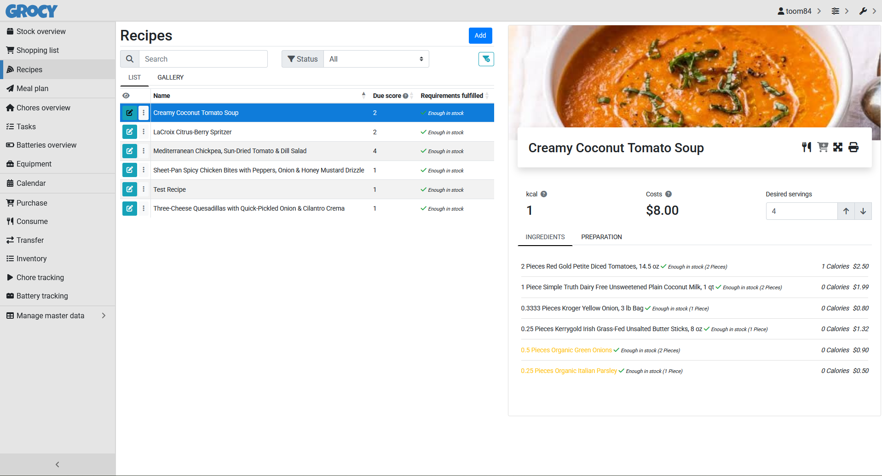
Task: Sort recipes by Name column header
Action: [x=259, y=96]
